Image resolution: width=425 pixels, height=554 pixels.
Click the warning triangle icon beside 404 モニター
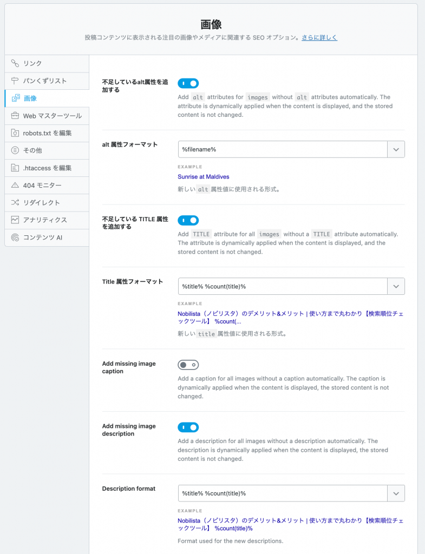pos(15,185)
